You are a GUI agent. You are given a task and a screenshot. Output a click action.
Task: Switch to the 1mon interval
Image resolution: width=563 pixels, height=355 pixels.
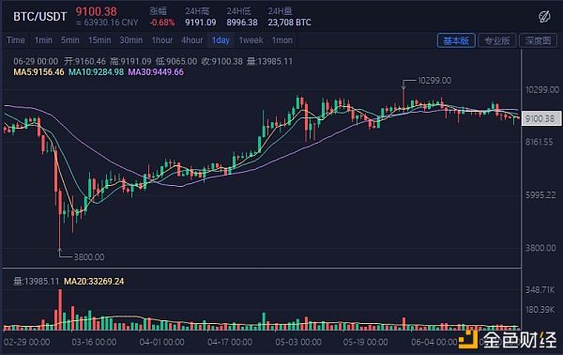[282, 40]
